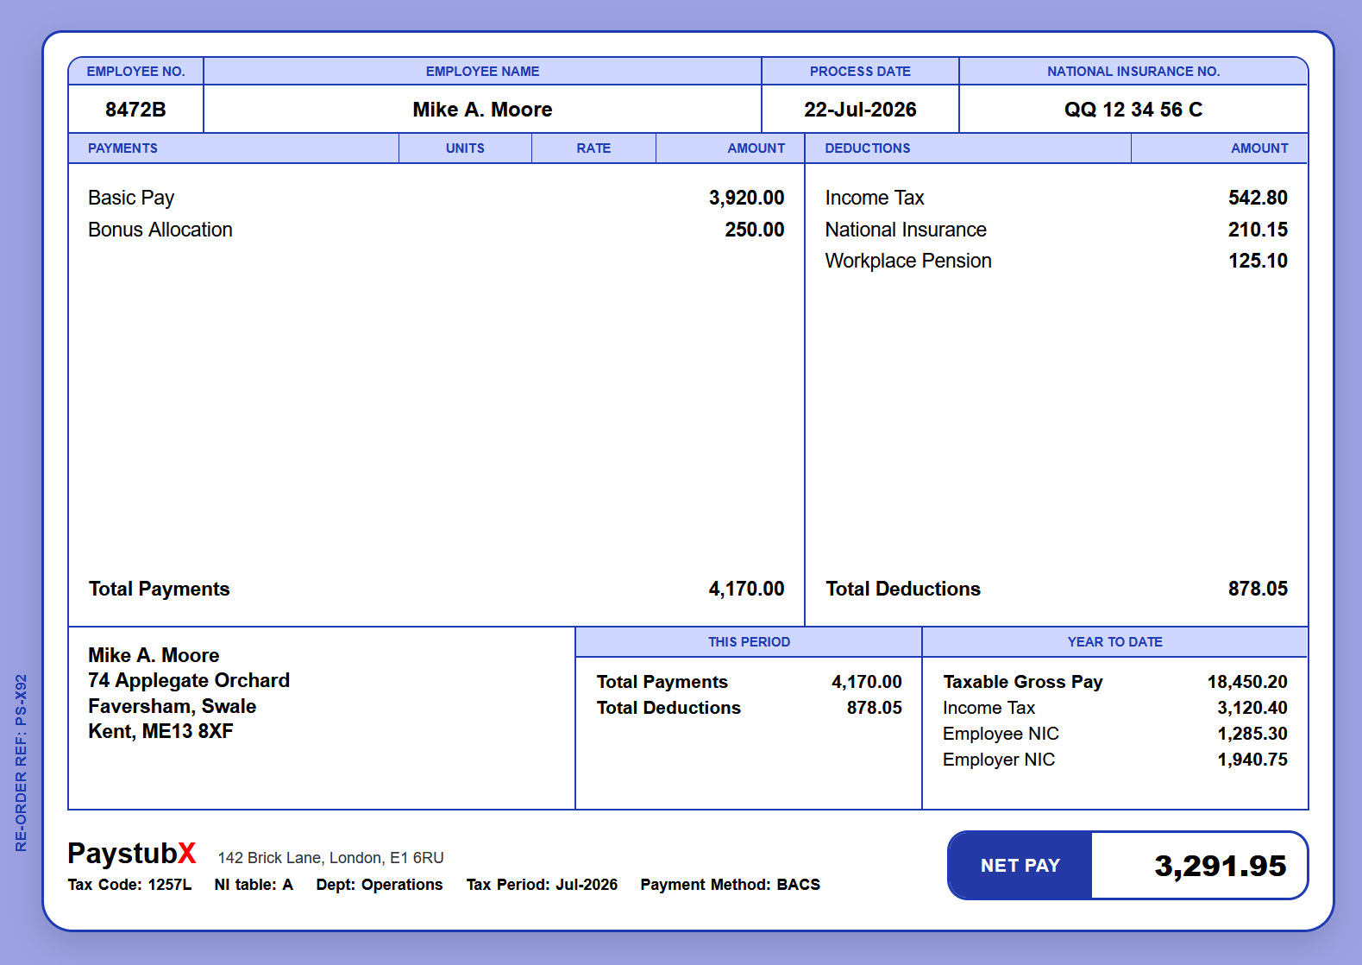Select process date 22-Jul-2026

click(860, 110)
